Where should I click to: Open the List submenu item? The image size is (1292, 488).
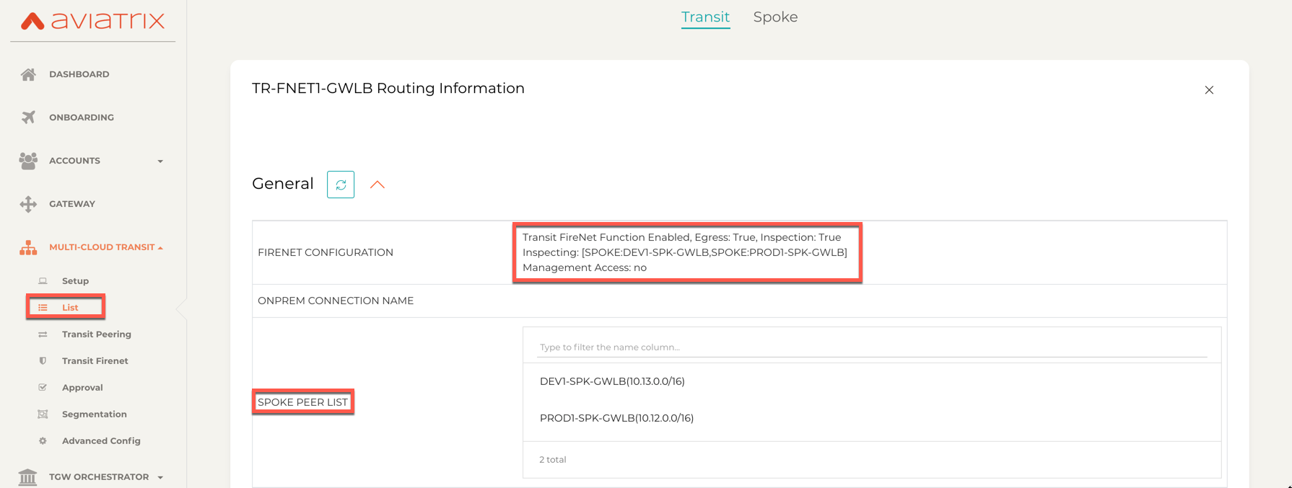[70, 308]
